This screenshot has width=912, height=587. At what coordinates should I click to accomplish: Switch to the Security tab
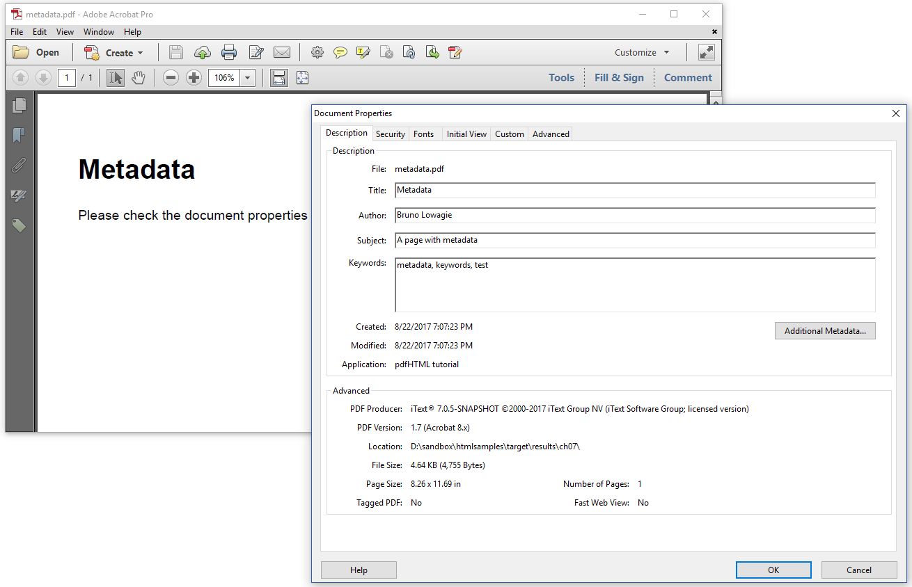390,134
